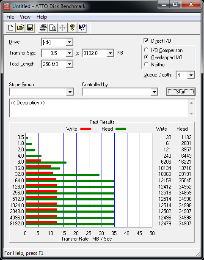The height and width of the screenshot is (260, 204).
Task: Click the 1024.0 row label in chart
Action: pyautogui.click(x=17, y=205)
